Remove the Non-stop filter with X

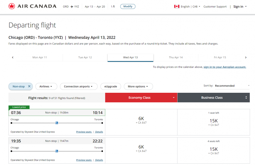click(x=29, y=86)
